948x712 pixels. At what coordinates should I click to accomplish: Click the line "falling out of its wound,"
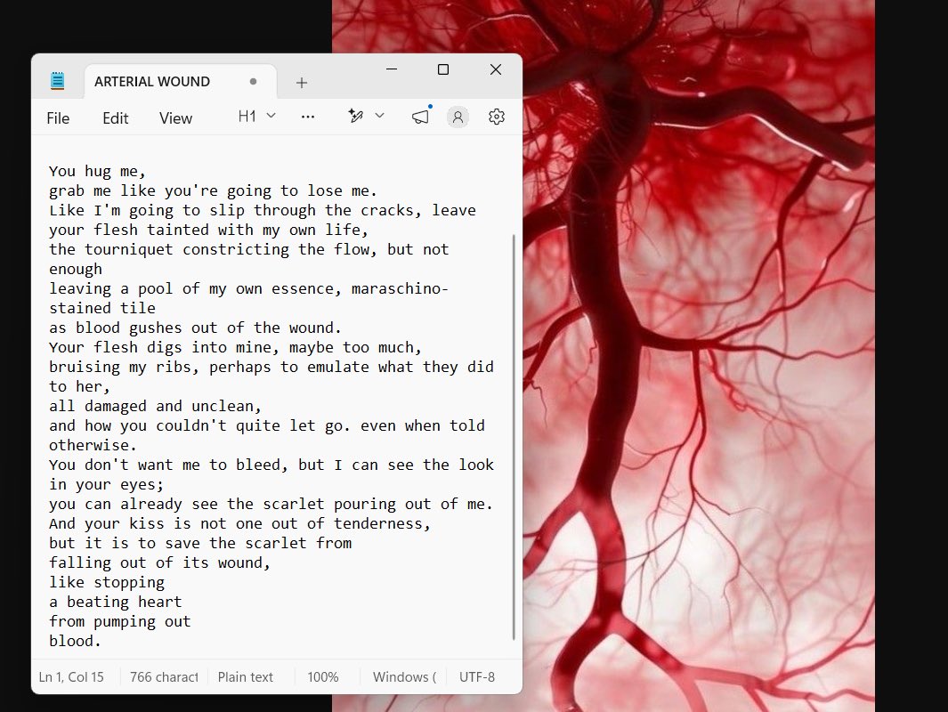tap(159, 562)
